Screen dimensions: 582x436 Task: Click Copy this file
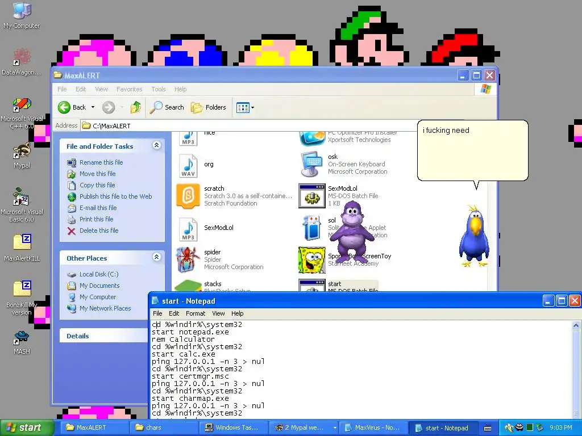pyautogui.click(x=97, y=185)
